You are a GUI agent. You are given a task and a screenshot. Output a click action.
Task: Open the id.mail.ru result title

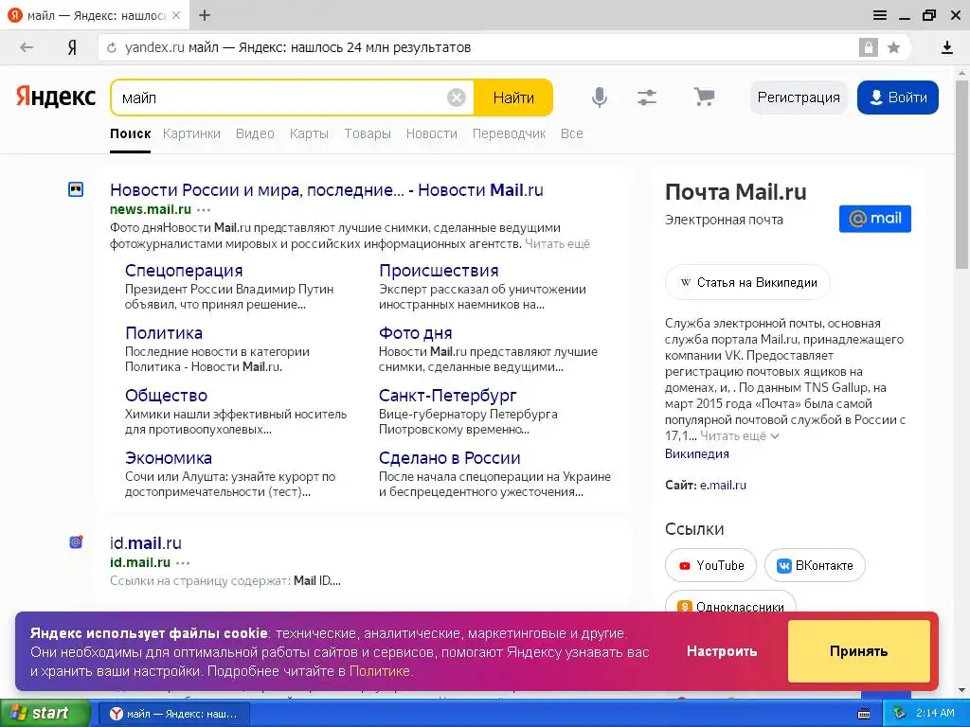pyautogui.click(x=146, y=542)
